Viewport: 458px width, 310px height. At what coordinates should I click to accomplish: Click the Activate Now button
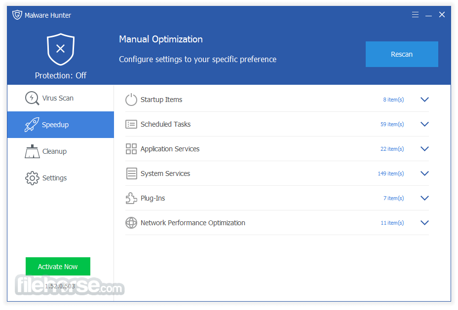(58, 266)
